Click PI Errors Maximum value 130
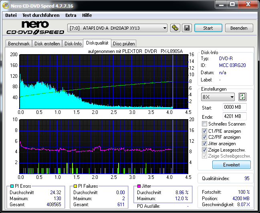The image size is (260, 213). pos(57,199)
